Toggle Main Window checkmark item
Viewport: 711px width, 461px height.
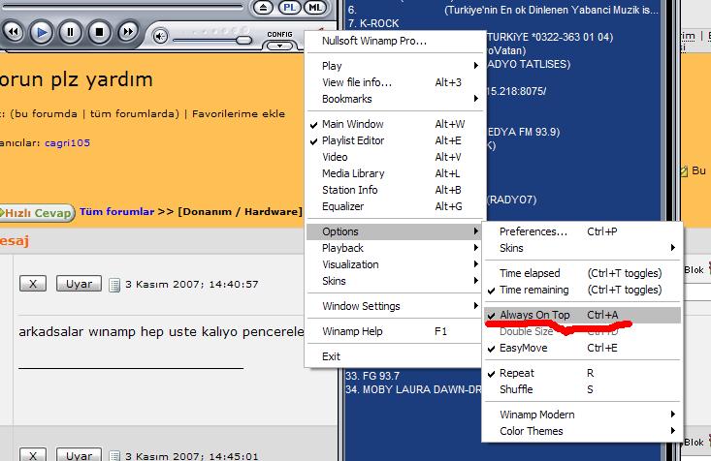(x=395, y=124)
